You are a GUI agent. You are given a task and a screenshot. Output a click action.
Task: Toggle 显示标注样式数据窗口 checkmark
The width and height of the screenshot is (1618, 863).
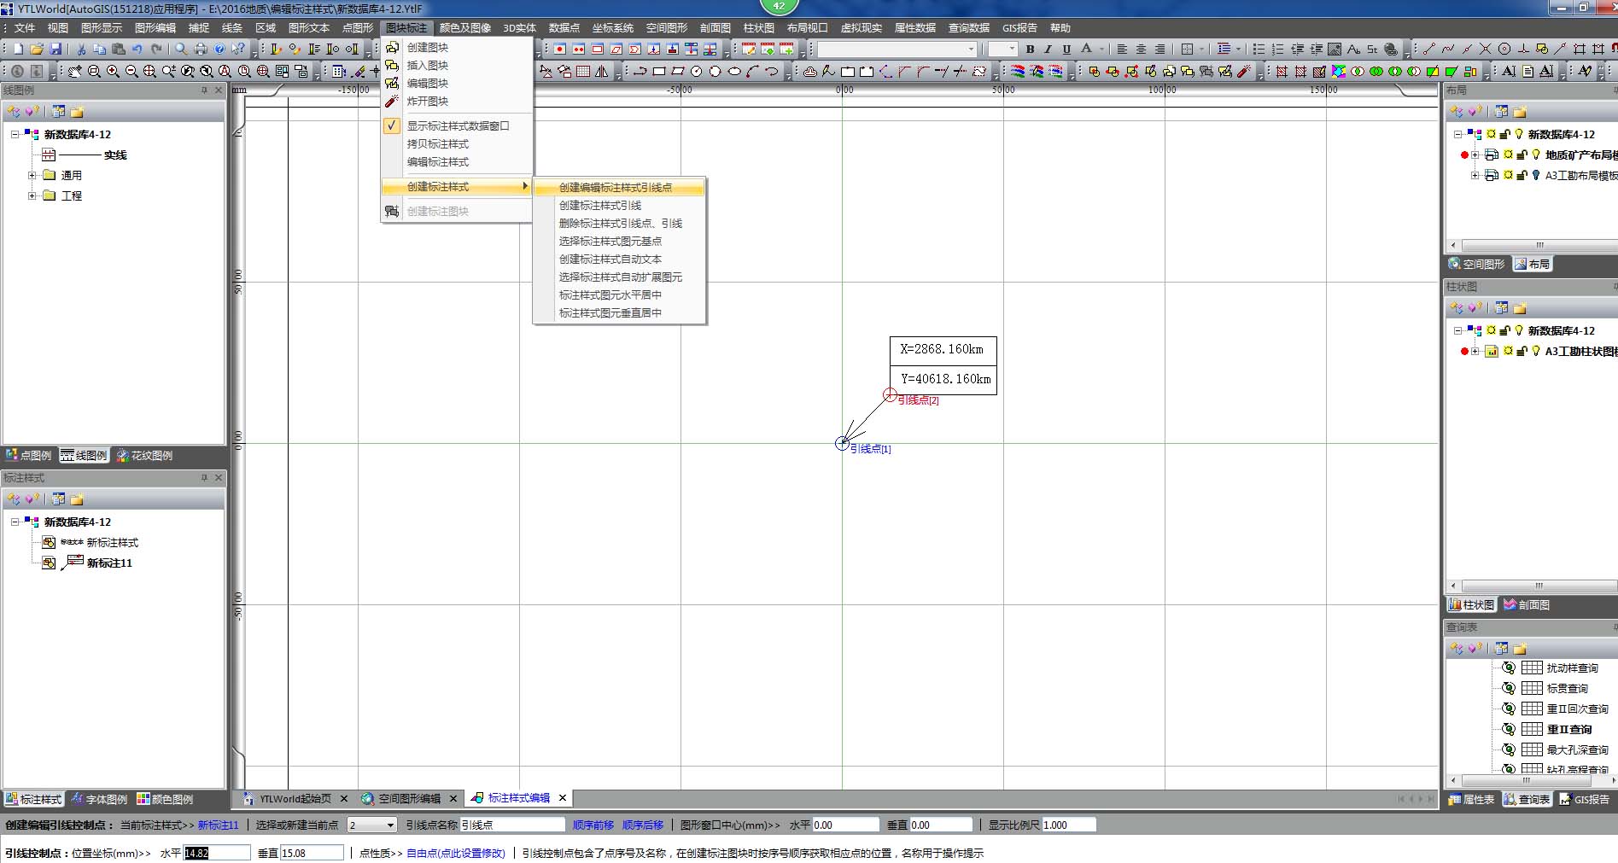391,125
